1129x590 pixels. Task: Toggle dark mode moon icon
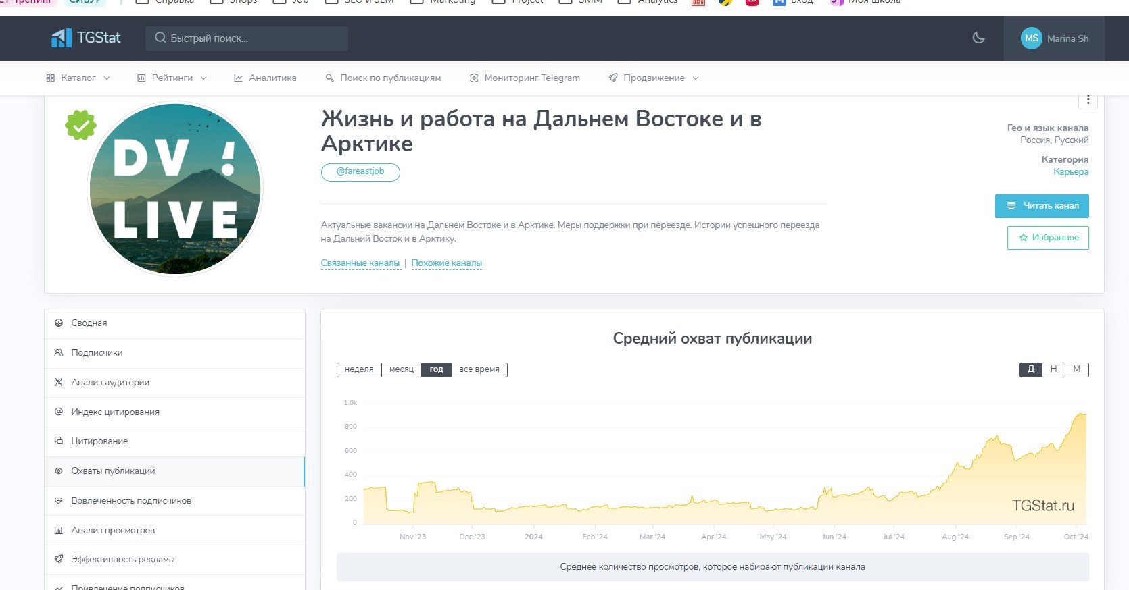point(978,38)
